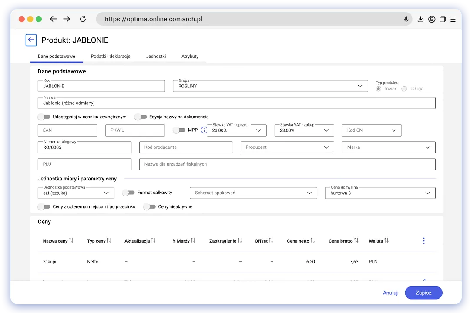Switch to Podatki i deklaracje tab
Image resolution: width=470 pixels, height=313 pixels.
[111, 57]
